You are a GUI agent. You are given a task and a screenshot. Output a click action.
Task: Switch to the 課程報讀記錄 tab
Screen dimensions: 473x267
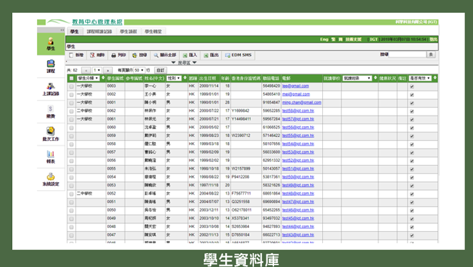99,31
